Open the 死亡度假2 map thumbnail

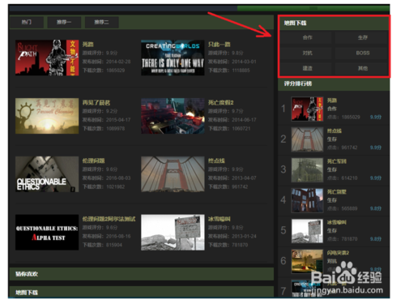coord(173,116)
